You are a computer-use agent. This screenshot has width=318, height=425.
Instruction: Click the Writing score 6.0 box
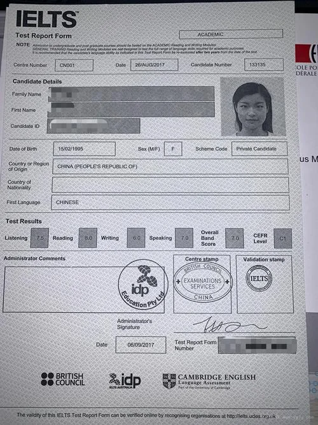[x=136, y=238]
